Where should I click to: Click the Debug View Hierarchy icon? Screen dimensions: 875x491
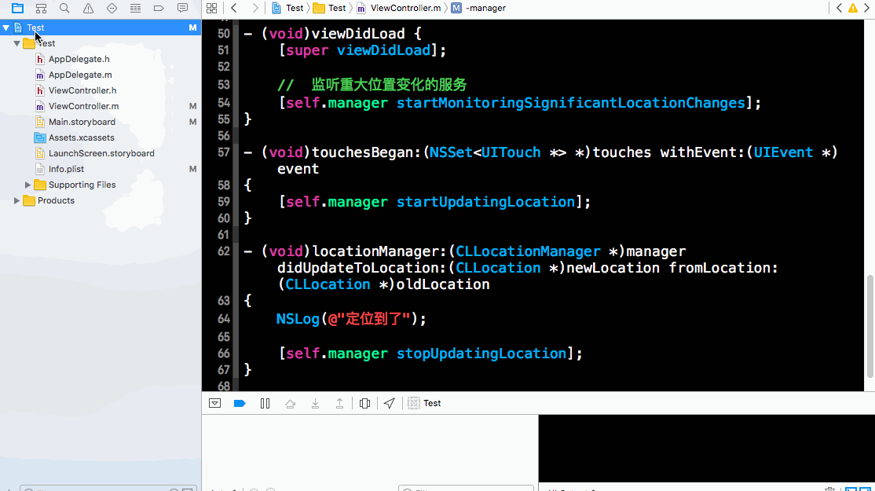(x=364, y=403)
